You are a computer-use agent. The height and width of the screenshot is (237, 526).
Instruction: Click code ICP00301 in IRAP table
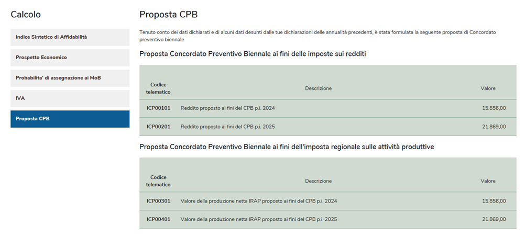coord(158,201)
